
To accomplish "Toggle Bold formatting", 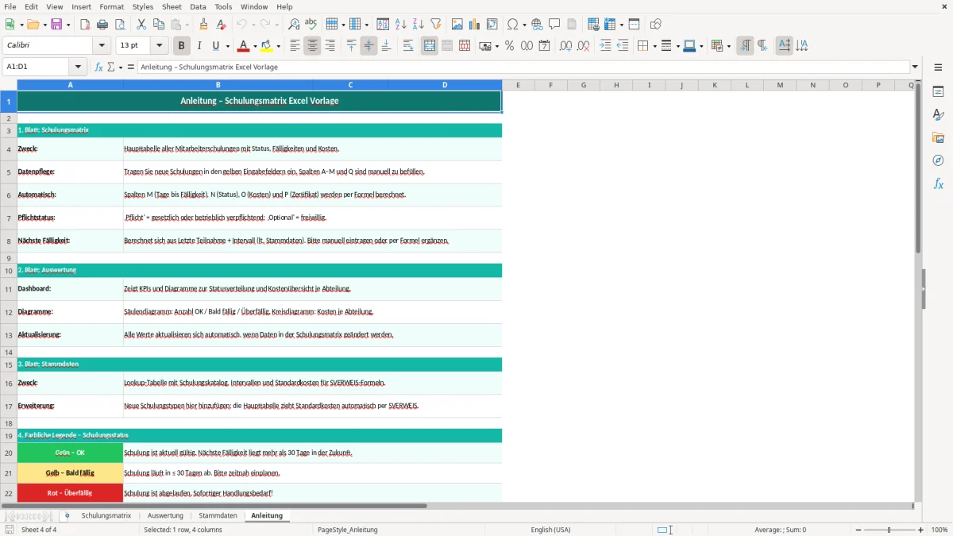I will tap(182, 46).
